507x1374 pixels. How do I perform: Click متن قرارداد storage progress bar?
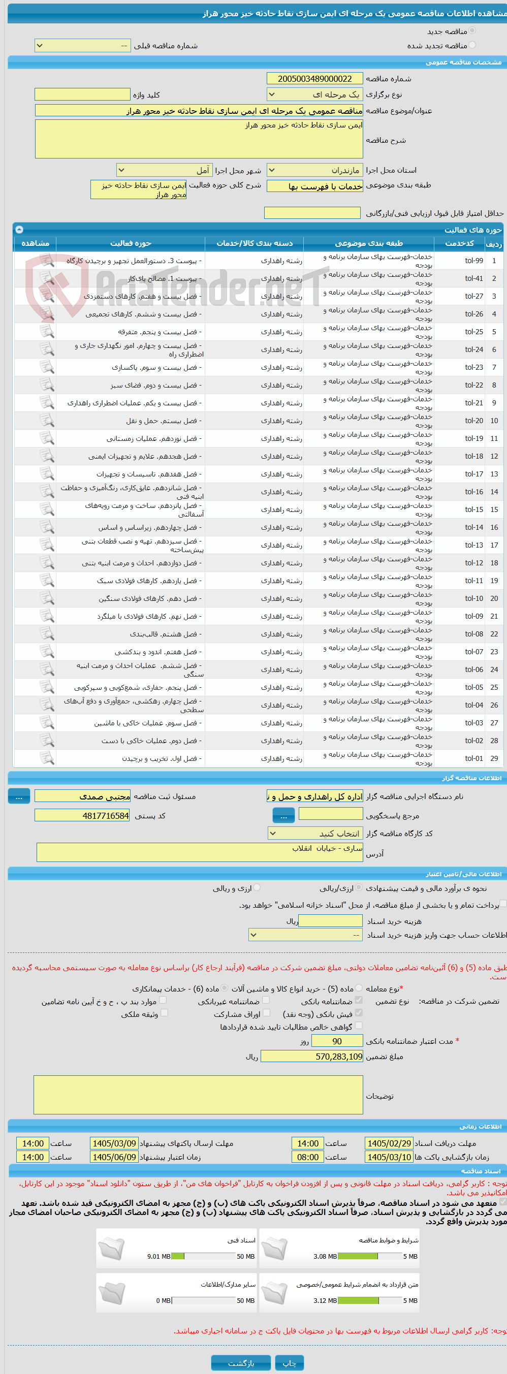[x=369, y=1300]
